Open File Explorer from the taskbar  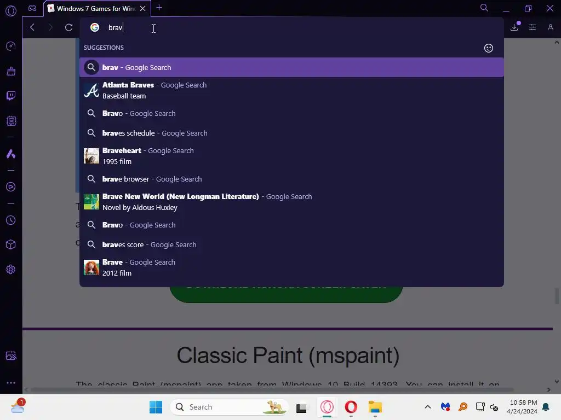click(375, 407)
